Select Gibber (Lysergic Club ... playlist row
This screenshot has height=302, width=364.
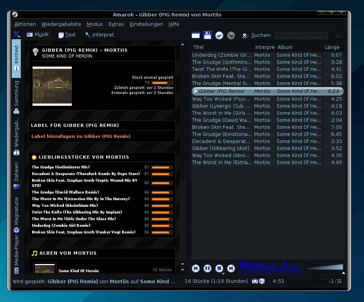268,106
